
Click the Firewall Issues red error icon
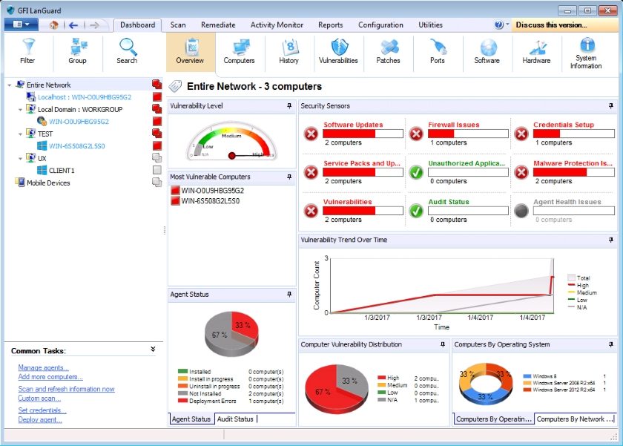[x=416, y=134]
